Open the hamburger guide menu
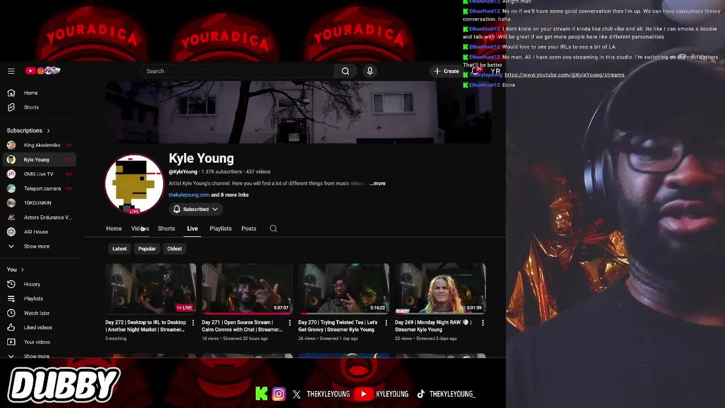 click(x=11, y=71)
